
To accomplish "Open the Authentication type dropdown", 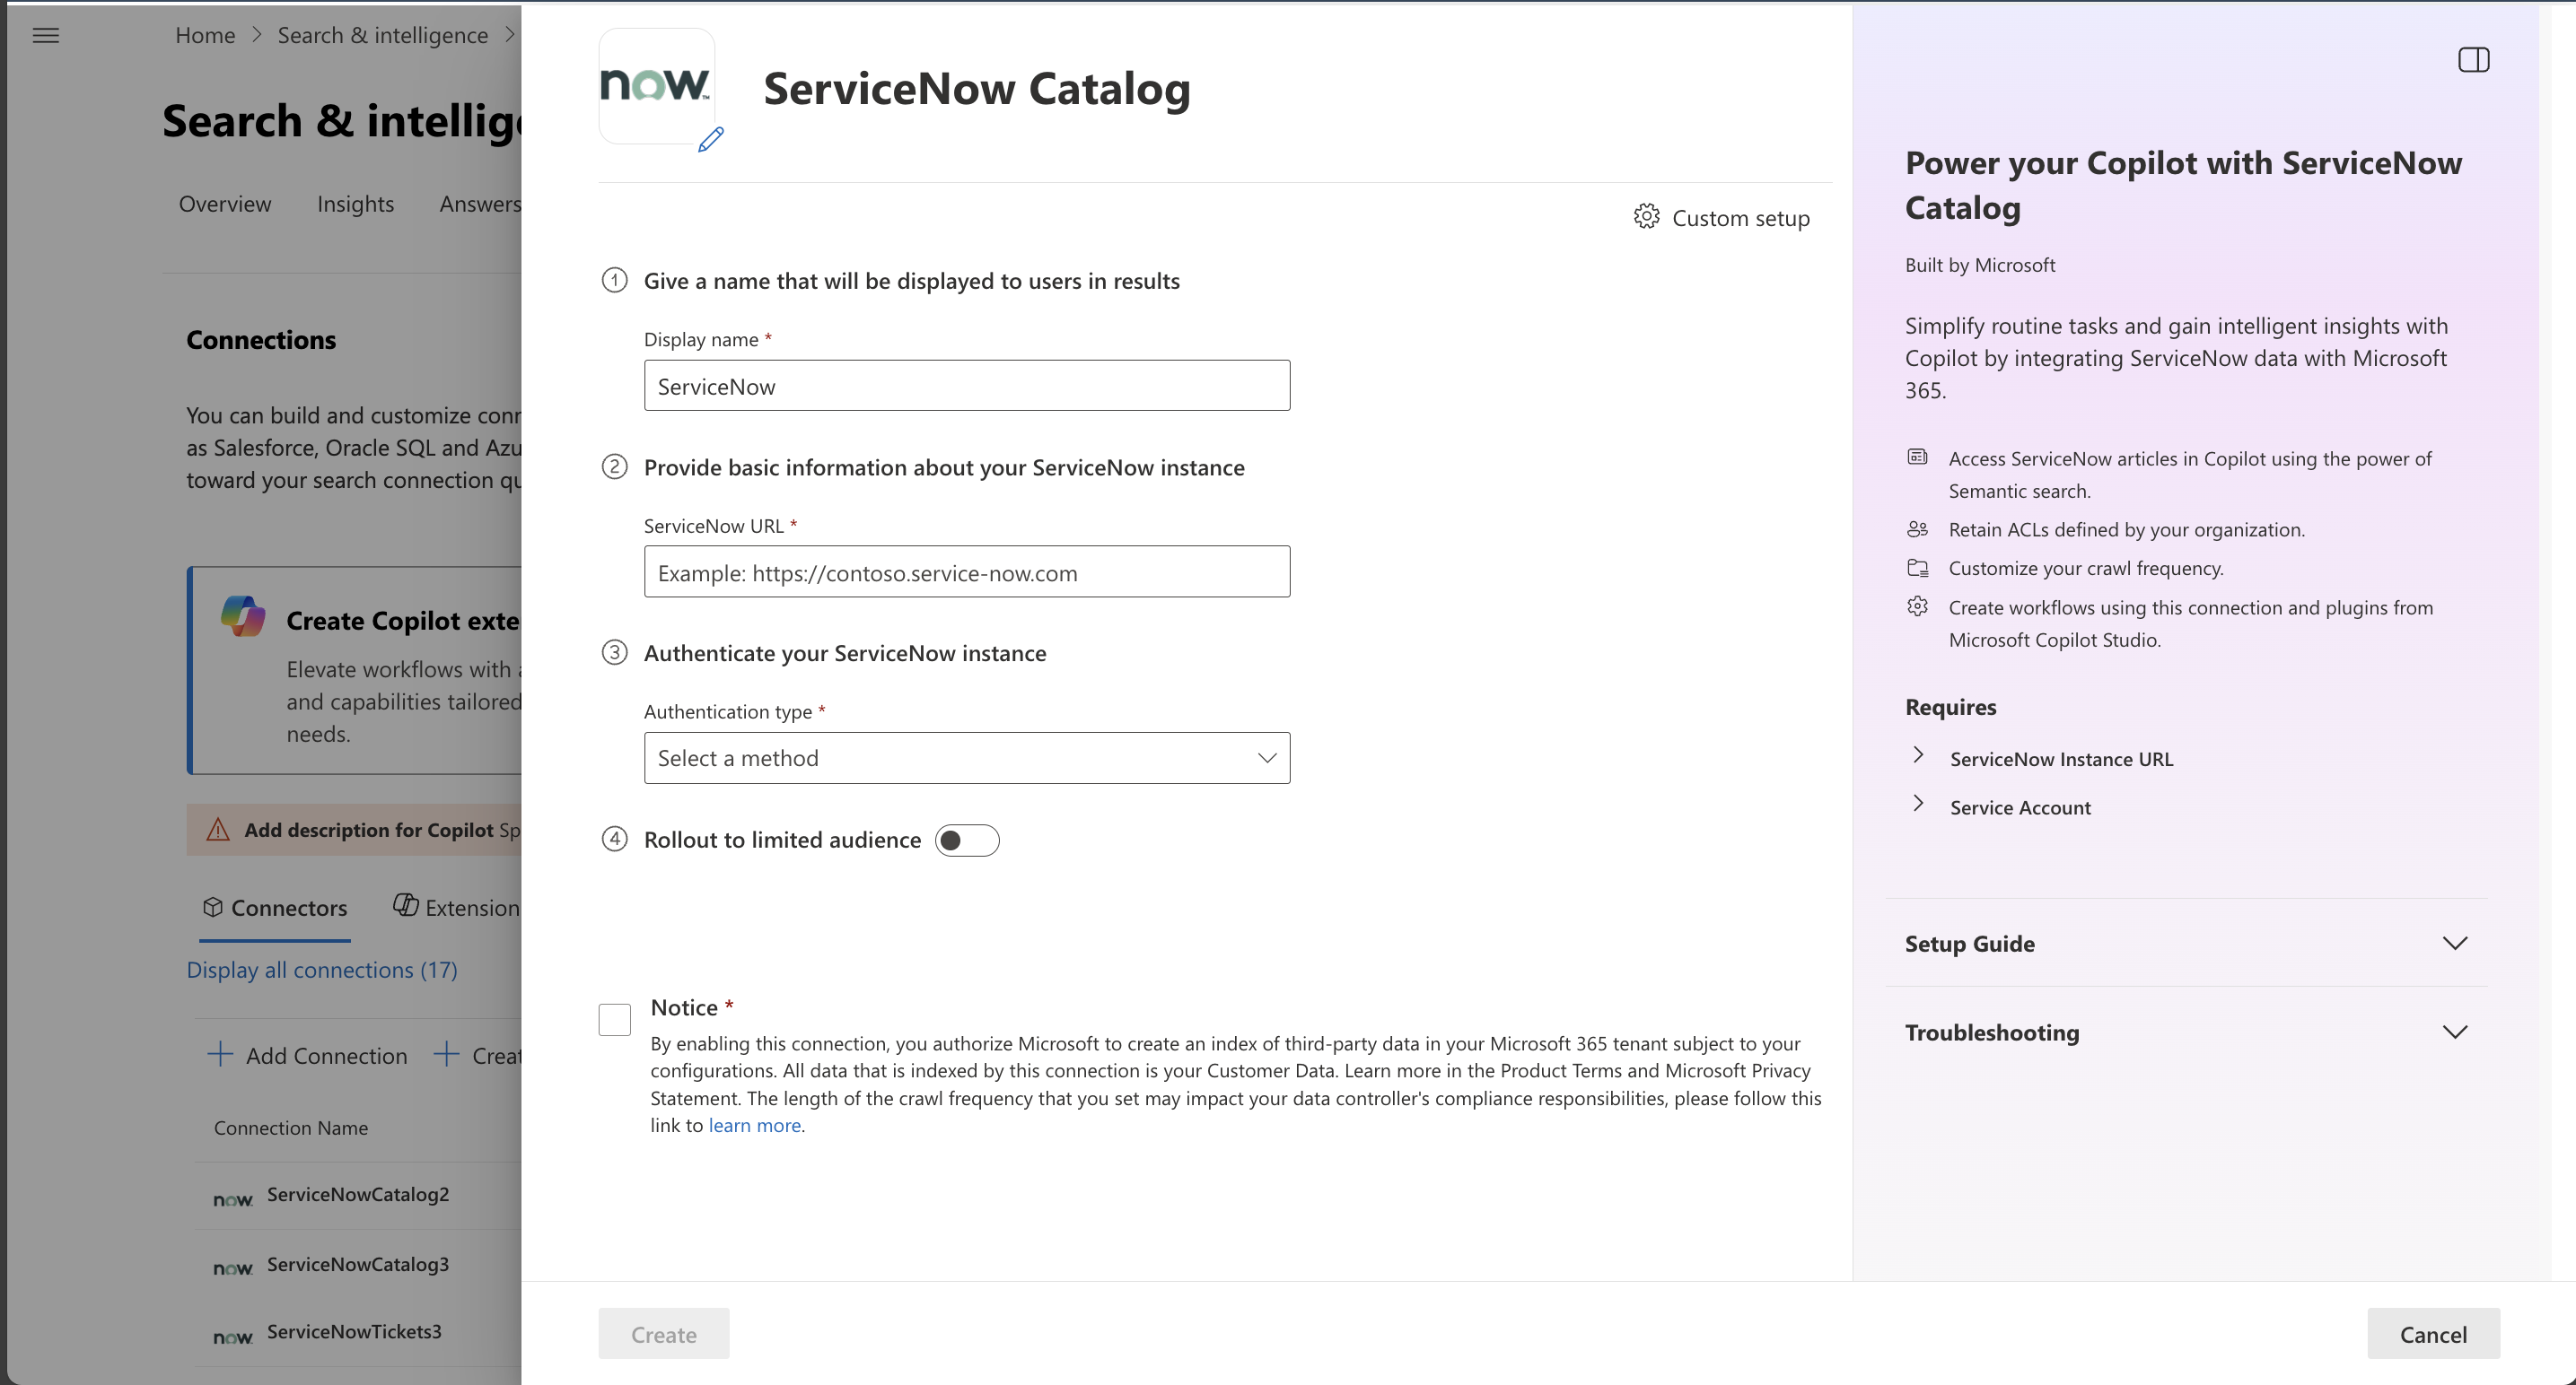I will tap(966, 759).
